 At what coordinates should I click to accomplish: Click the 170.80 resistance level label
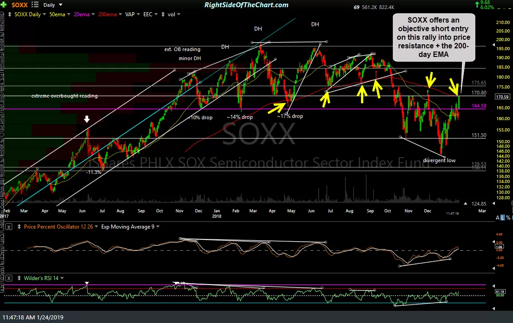[x=479, y=93]
